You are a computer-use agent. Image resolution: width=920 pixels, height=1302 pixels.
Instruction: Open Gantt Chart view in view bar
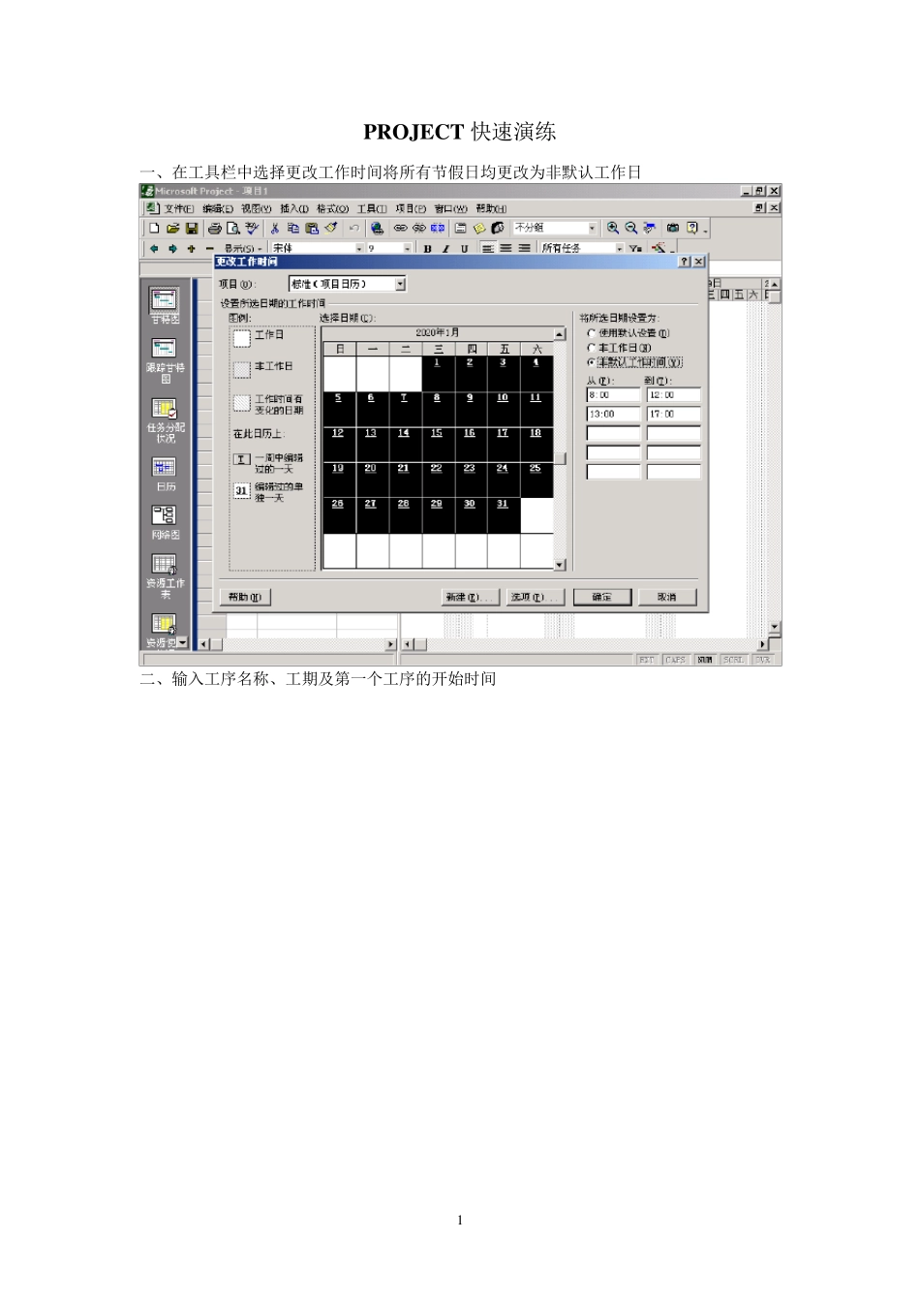tap(165, 306)
